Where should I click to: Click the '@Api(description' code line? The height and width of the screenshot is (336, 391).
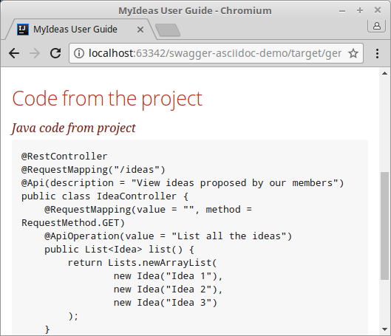coord(183,183)
